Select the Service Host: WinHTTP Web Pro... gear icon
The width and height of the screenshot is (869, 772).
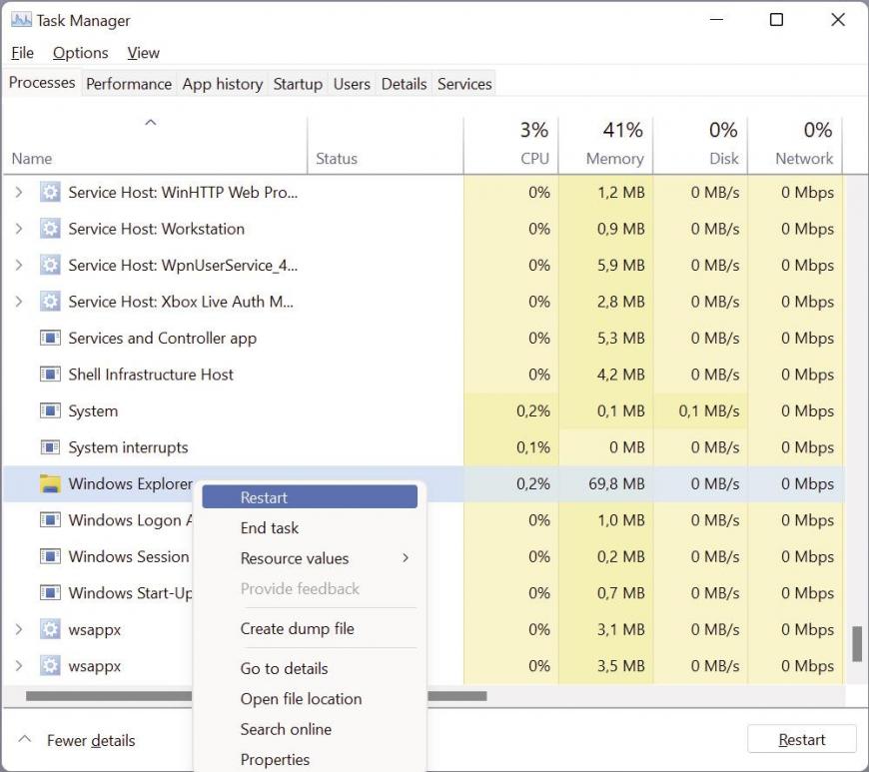coord(50,193)
